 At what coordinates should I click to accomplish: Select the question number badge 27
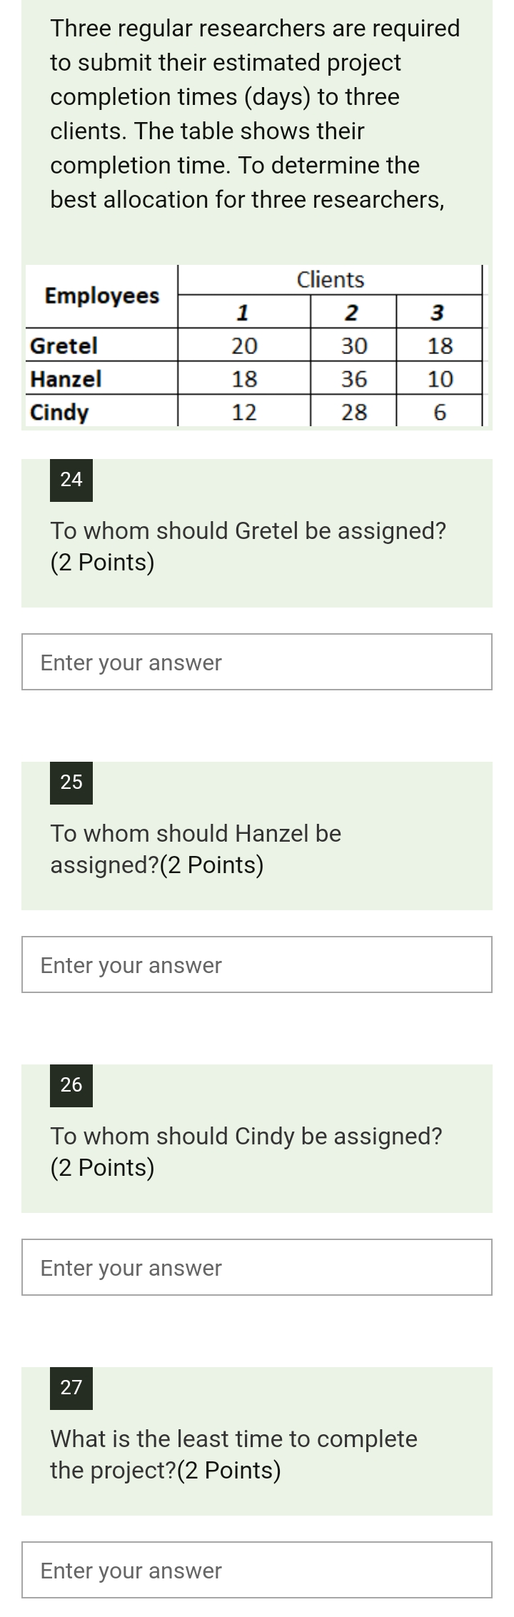click(71, 1388)
